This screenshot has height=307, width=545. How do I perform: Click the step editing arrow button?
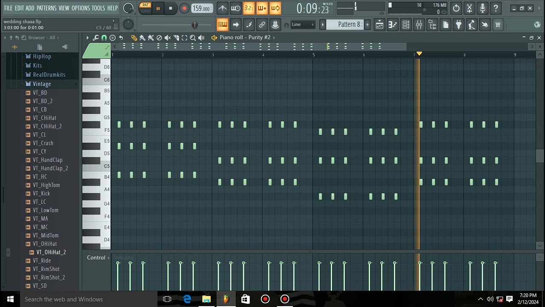(x=235, y=25)
